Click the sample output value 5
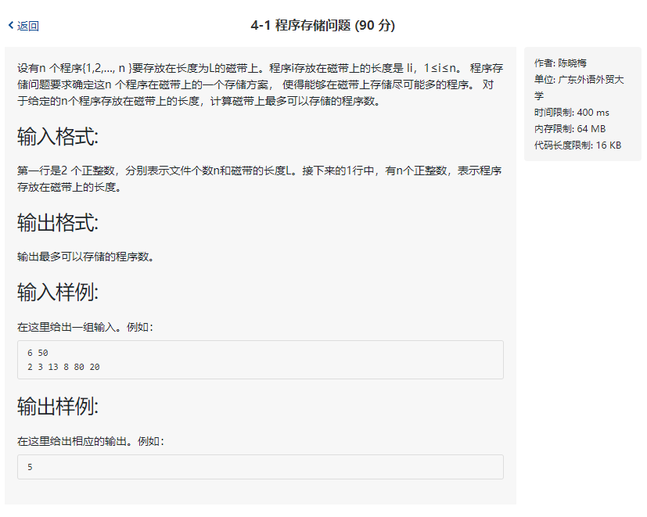647x517 pixels. (30, 467)
